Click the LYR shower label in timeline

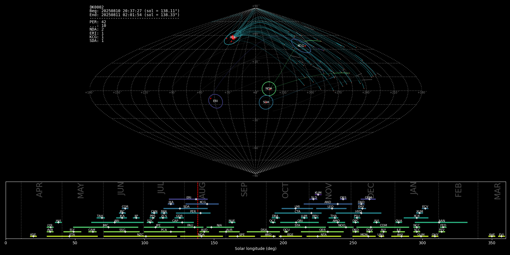50,226
